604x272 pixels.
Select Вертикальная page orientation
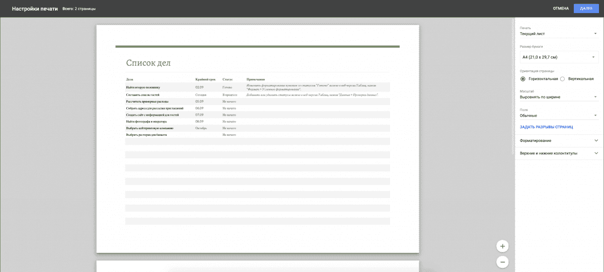click(563, 79)
